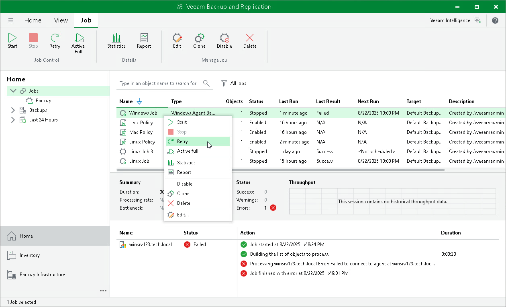Click the All jobs filter icon

pyautogui.click(x=224, y=83)
